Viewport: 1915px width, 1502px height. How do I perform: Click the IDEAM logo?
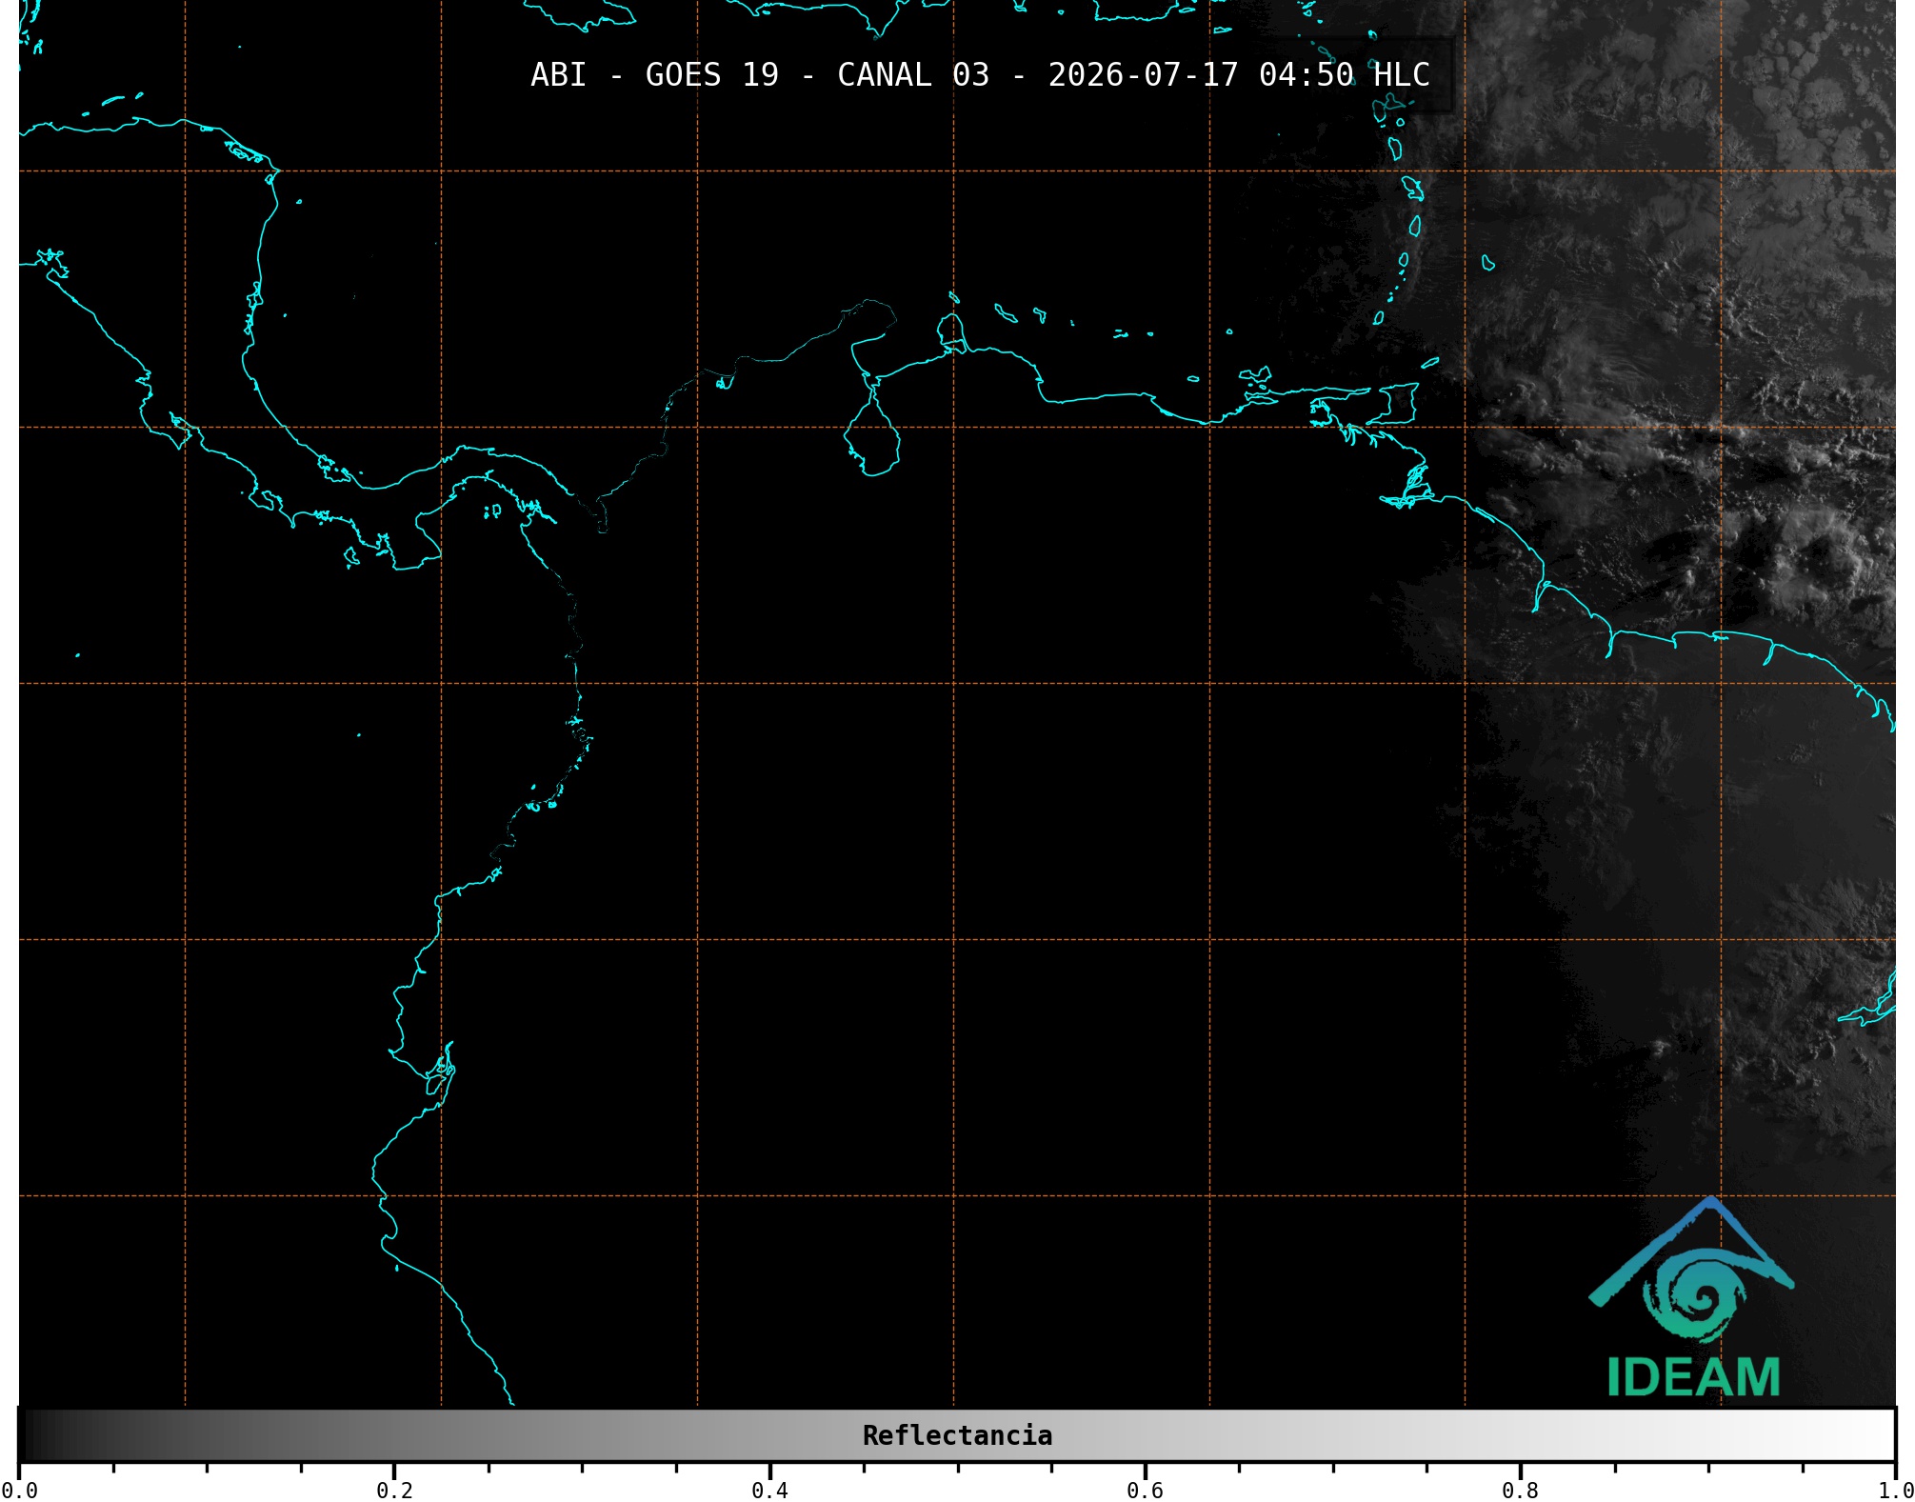(1692, 1297)
